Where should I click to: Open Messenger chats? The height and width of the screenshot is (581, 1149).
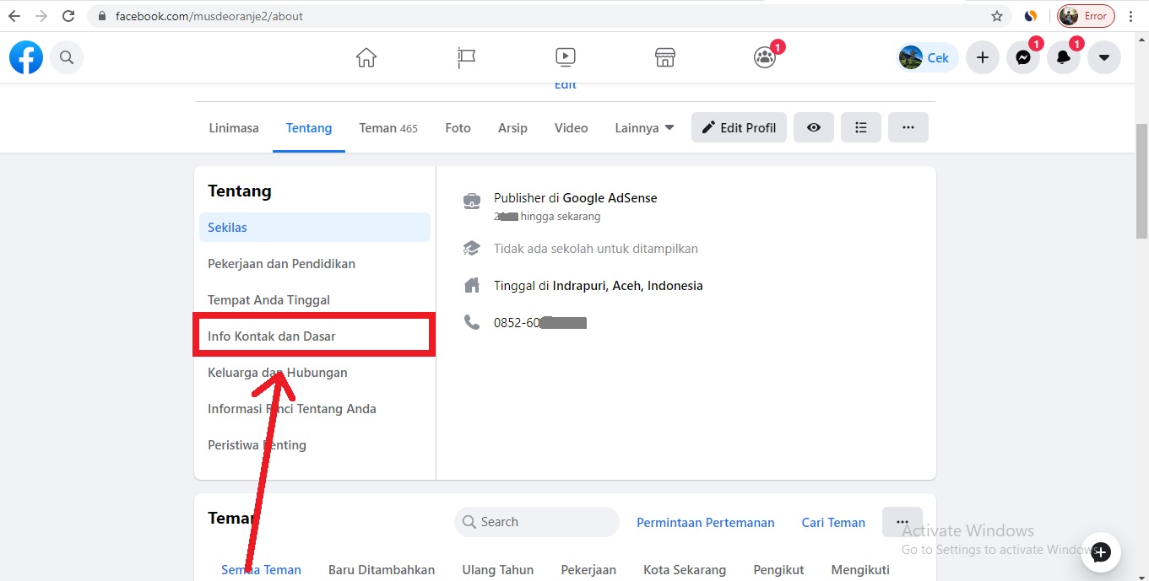1023,56
